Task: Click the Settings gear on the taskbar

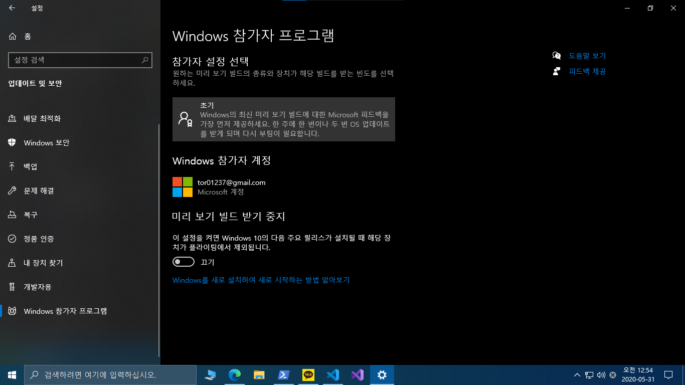Action: (382, 375)
